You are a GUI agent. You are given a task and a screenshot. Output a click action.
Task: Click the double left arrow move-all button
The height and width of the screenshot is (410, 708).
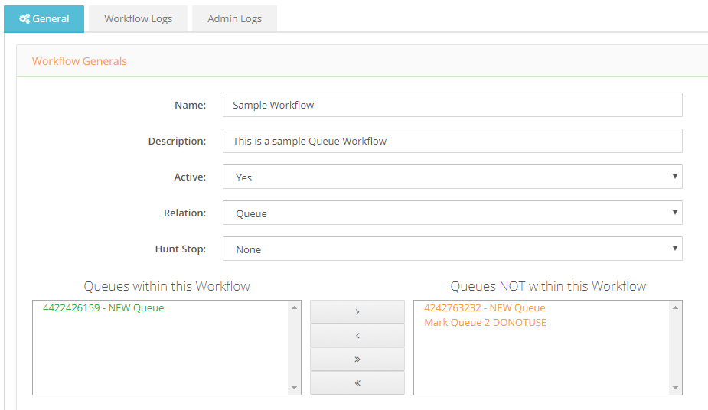(x=357, y=383)
